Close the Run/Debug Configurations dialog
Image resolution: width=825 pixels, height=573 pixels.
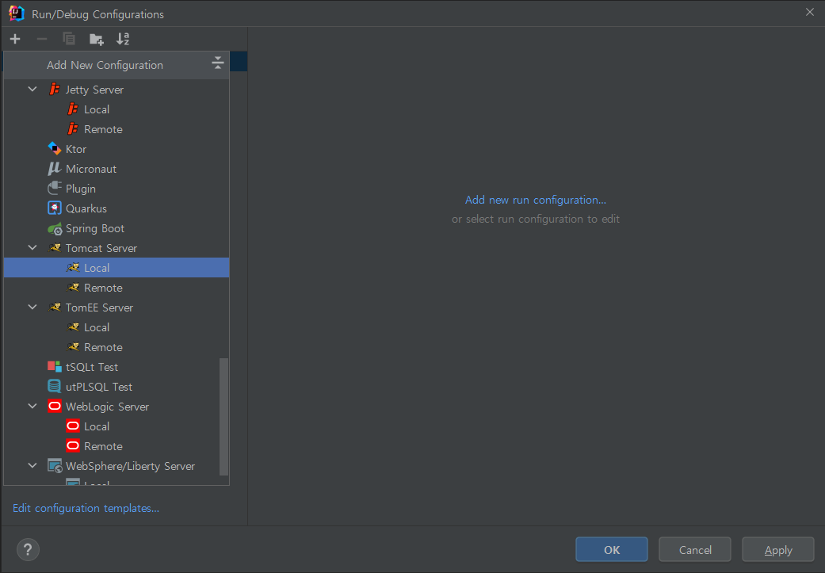pos(810,12)
